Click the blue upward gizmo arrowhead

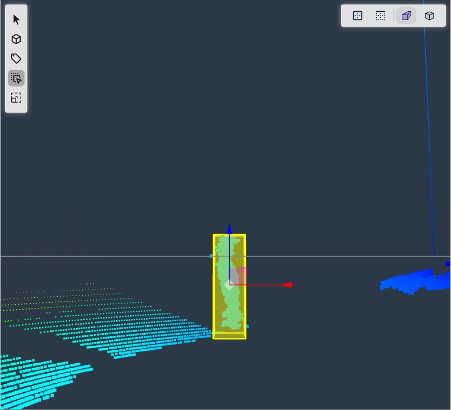(x=229, y=229)
